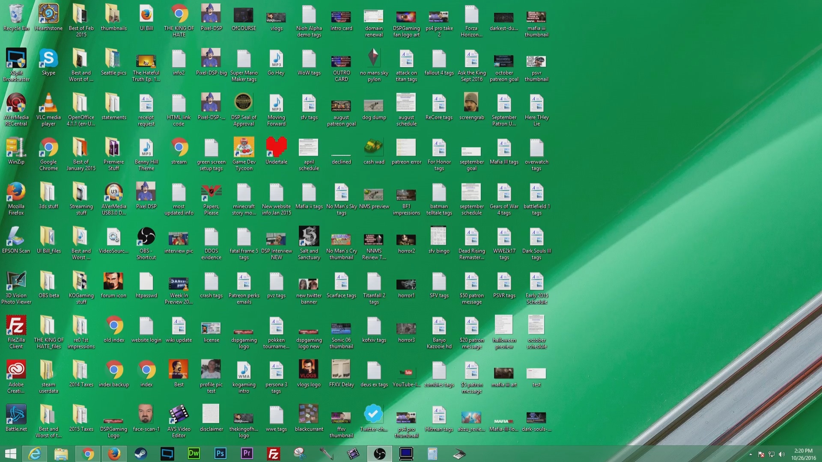Viewport: 822px width, 462px height.
Task: Select the WinZip desktop icon
Action: pyautogui.click(x=16, y=151)
